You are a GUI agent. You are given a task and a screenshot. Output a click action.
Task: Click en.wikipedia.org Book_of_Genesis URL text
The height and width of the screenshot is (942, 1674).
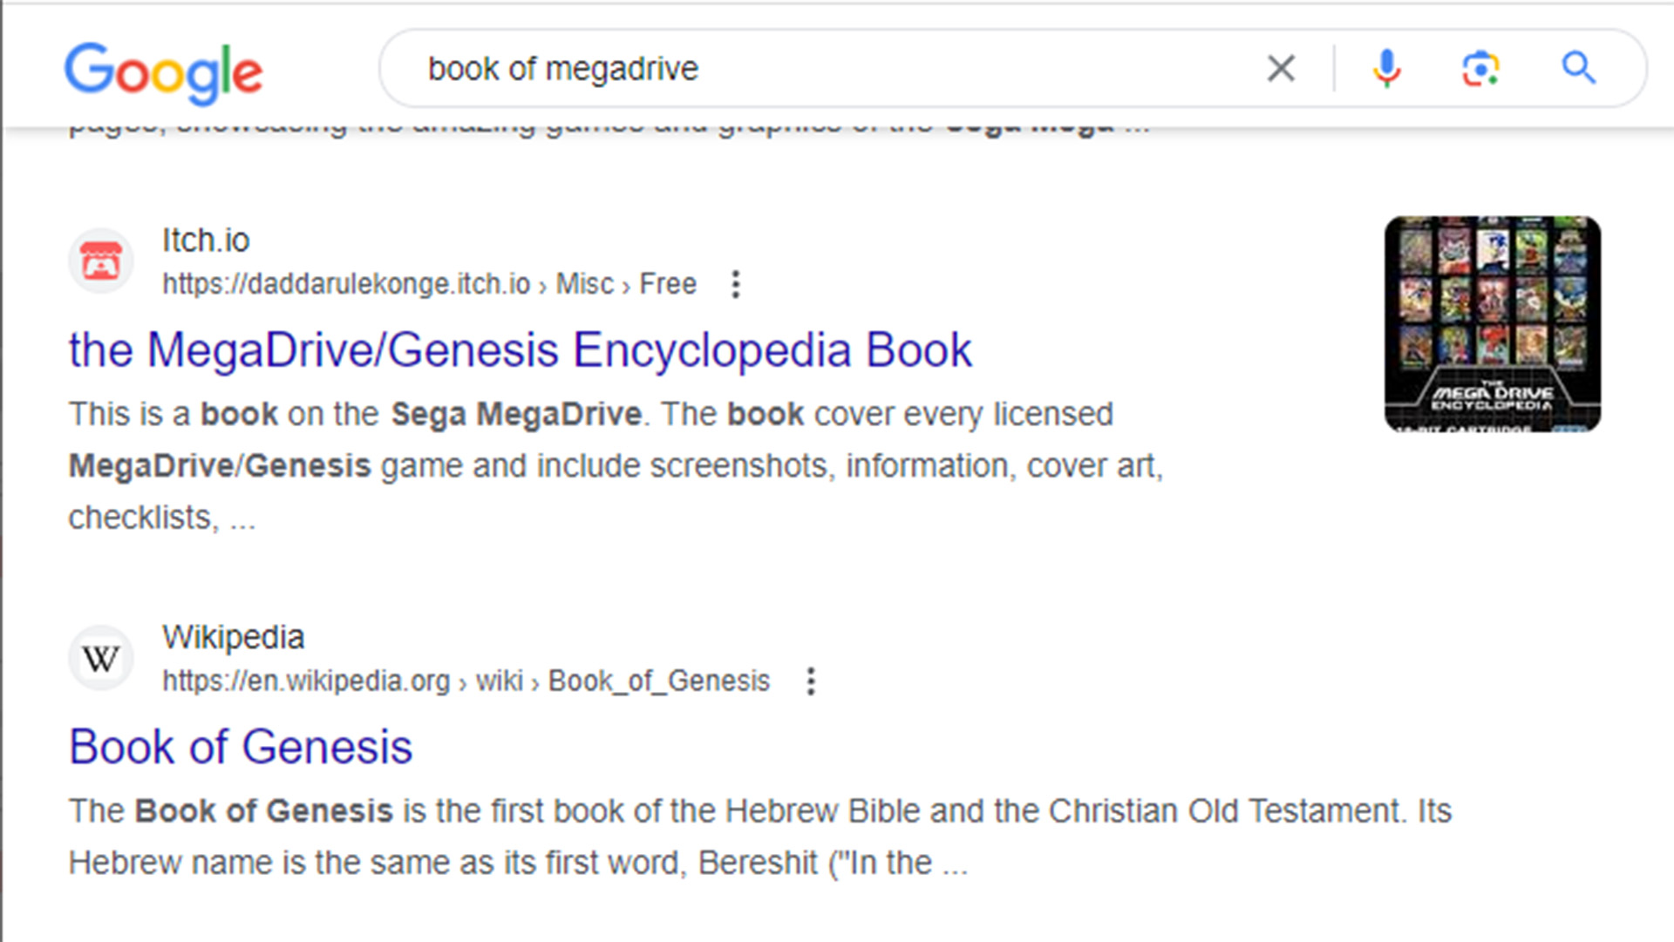coord(466,680)
